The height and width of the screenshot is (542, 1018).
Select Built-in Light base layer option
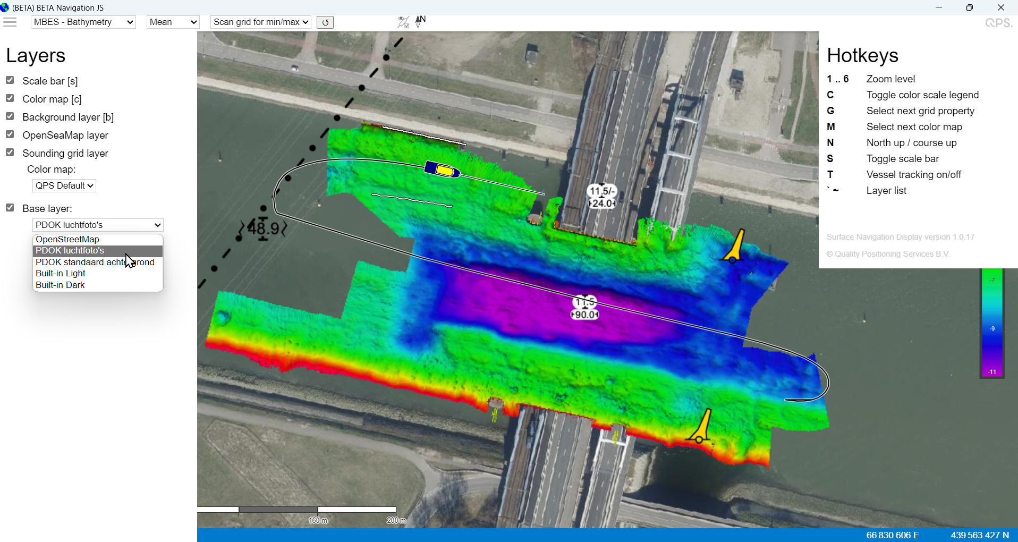point(61,273)
